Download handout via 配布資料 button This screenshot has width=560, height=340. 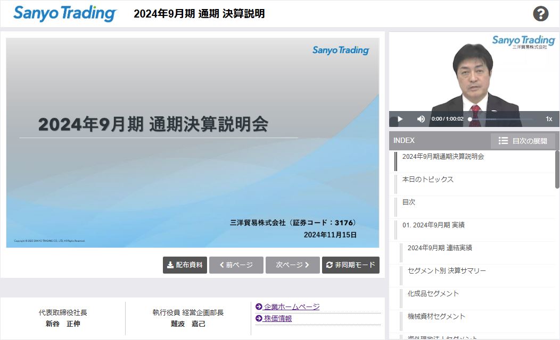point(185,265)
